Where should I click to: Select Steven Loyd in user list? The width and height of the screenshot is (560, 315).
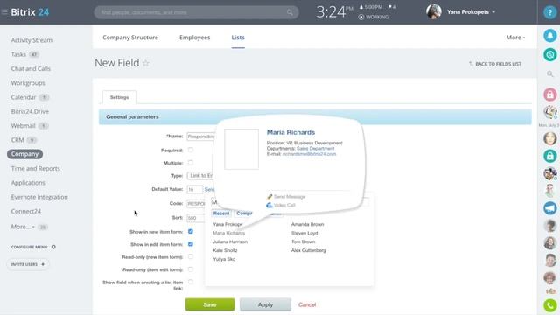click(304, 233)
